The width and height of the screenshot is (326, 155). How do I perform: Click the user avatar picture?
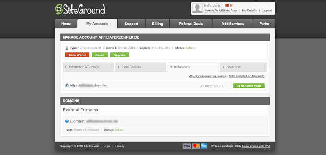197,8
